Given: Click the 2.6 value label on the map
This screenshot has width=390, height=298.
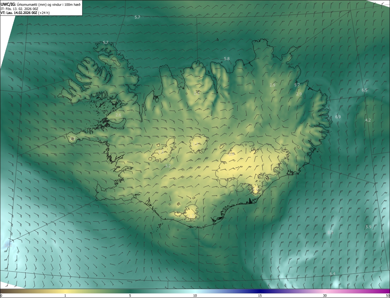Looking at the screenshot, I should [119, 115].
